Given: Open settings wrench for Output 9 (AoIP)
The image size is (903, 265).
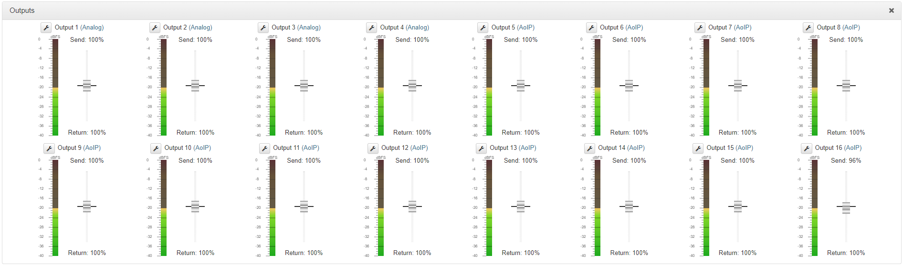Looking at the screenshot, I should (49, 148).
